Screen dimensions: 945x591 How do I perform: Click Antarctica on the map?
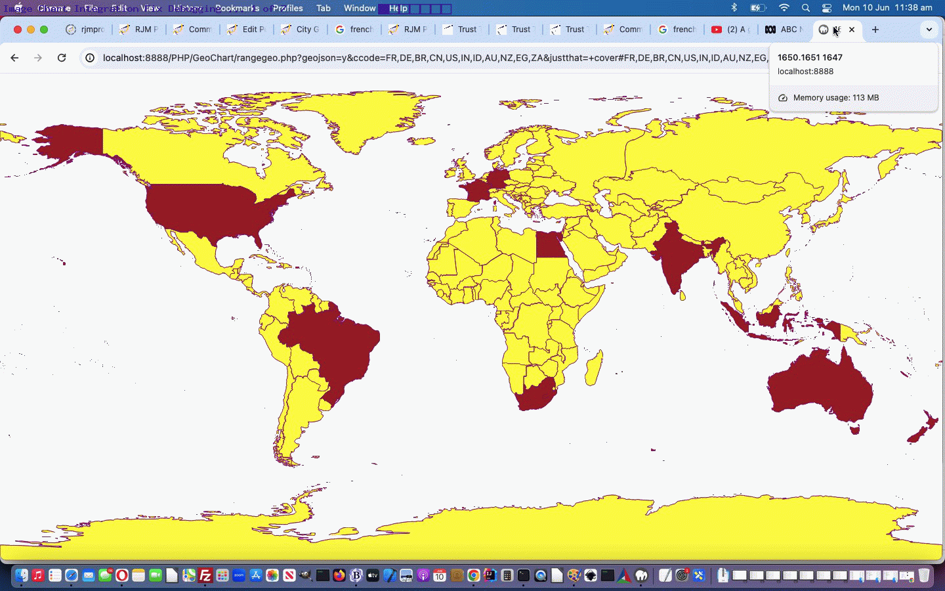click(472, 532)
